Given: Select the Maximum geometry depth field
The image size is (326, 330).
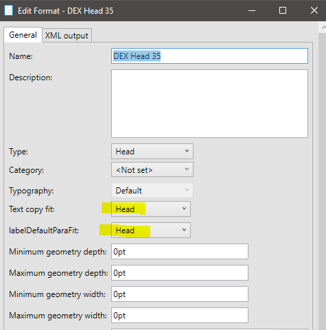Looking at the screenshot, I should point(180,273).
